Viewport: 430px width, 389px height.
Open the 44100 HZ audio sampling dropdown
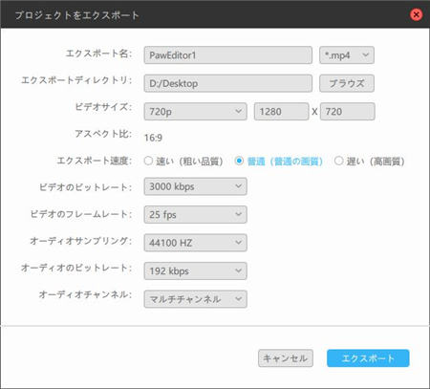195,243
